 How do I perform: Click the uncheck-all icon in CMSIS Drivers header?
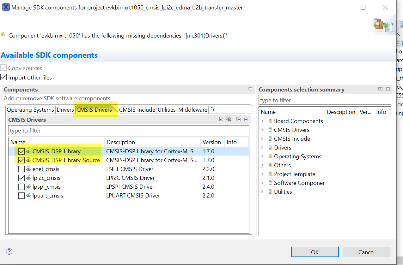229,119
